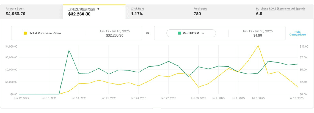Click the $32,260.30 value in the legend box
Screen dimensions: 314x113
[x=115, y=35]
